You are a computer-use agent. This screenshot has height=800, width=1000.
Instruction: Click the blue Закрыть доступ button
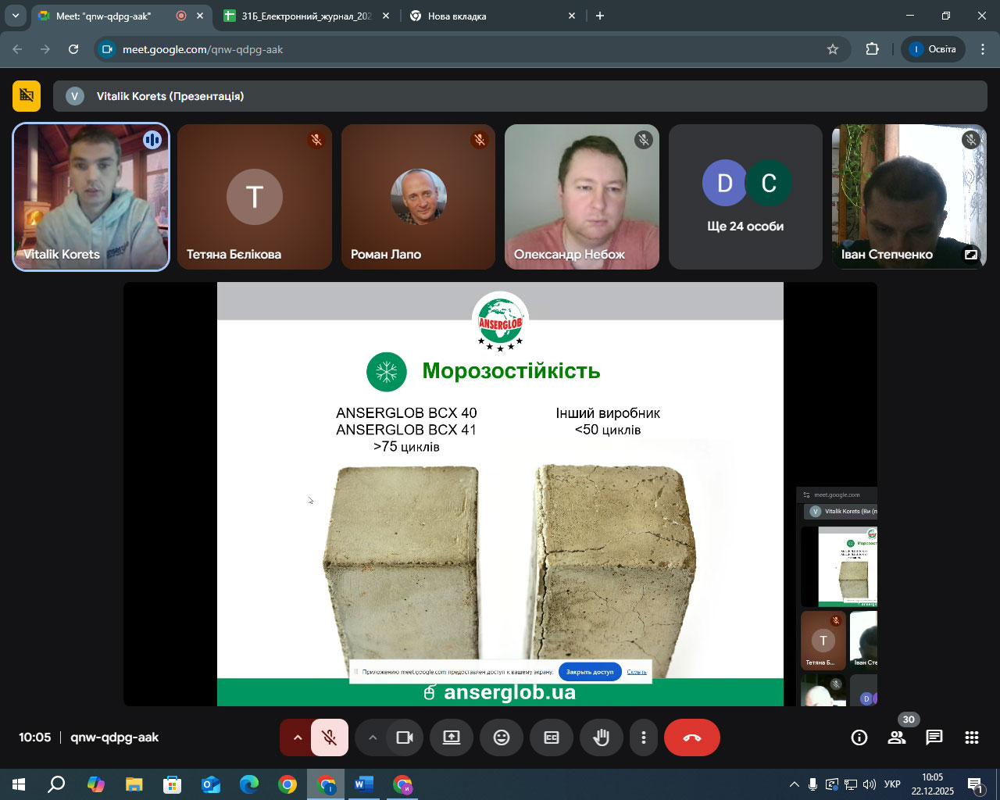tap(590, 672)
